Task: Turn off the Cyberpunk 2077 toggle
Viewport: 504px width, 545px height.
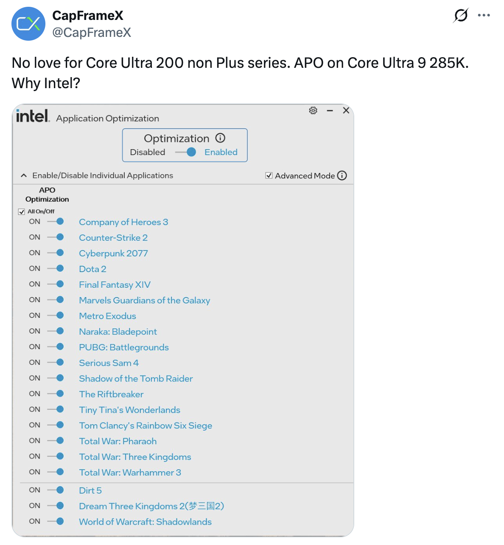Action: [56, 253]
